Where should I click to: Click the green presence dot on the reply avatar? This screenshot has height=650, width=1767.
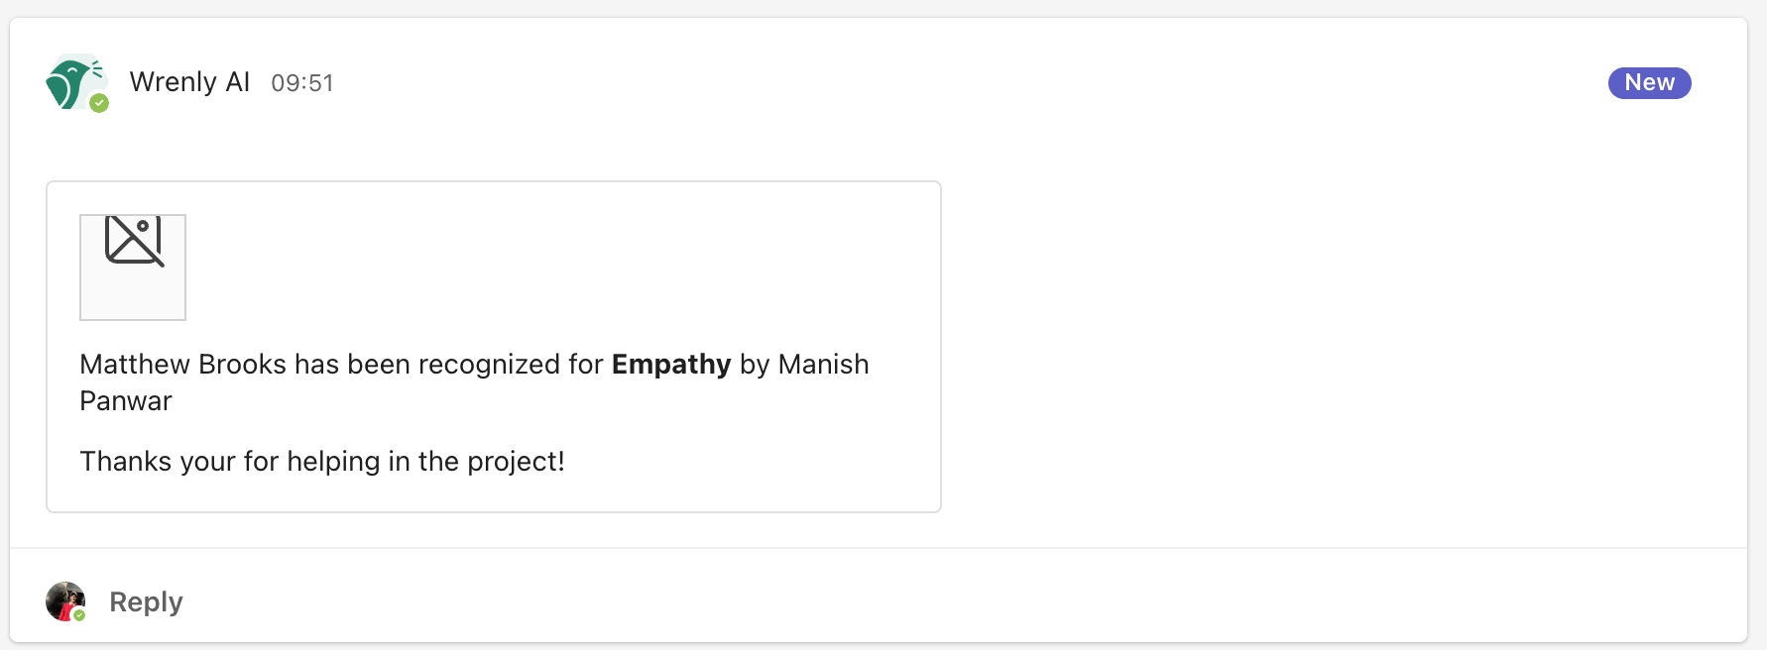click(x=79, y=615)
